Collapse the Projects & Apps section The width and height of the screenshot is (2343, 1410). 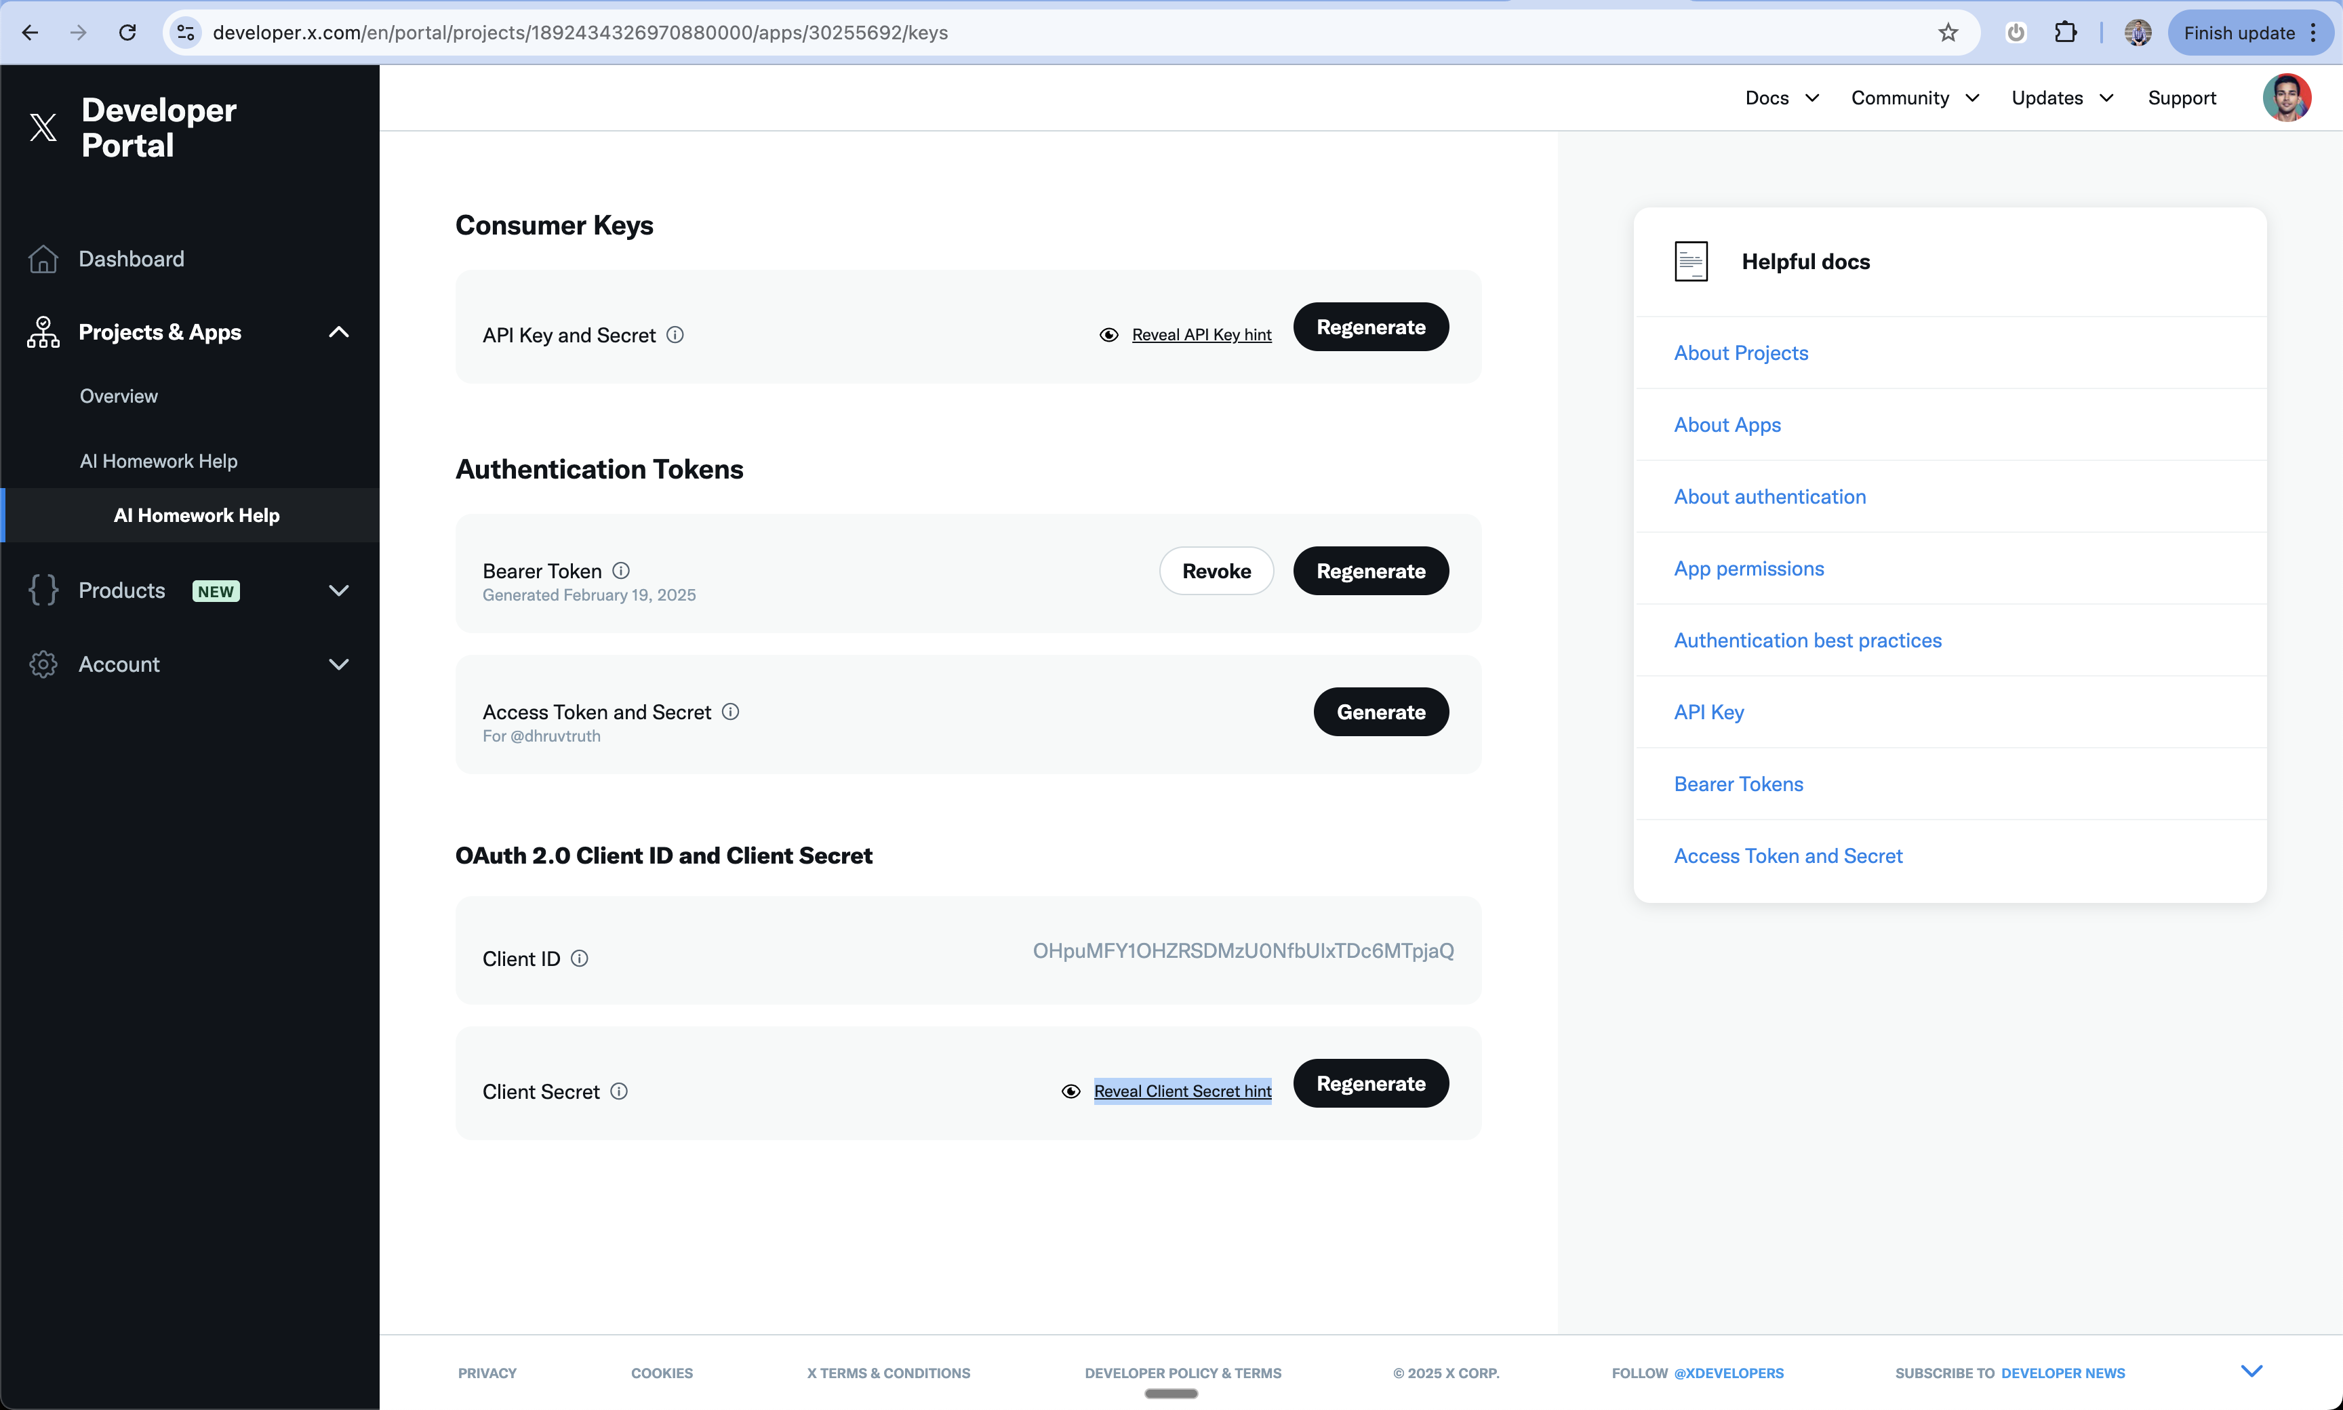tap(338, 331)
